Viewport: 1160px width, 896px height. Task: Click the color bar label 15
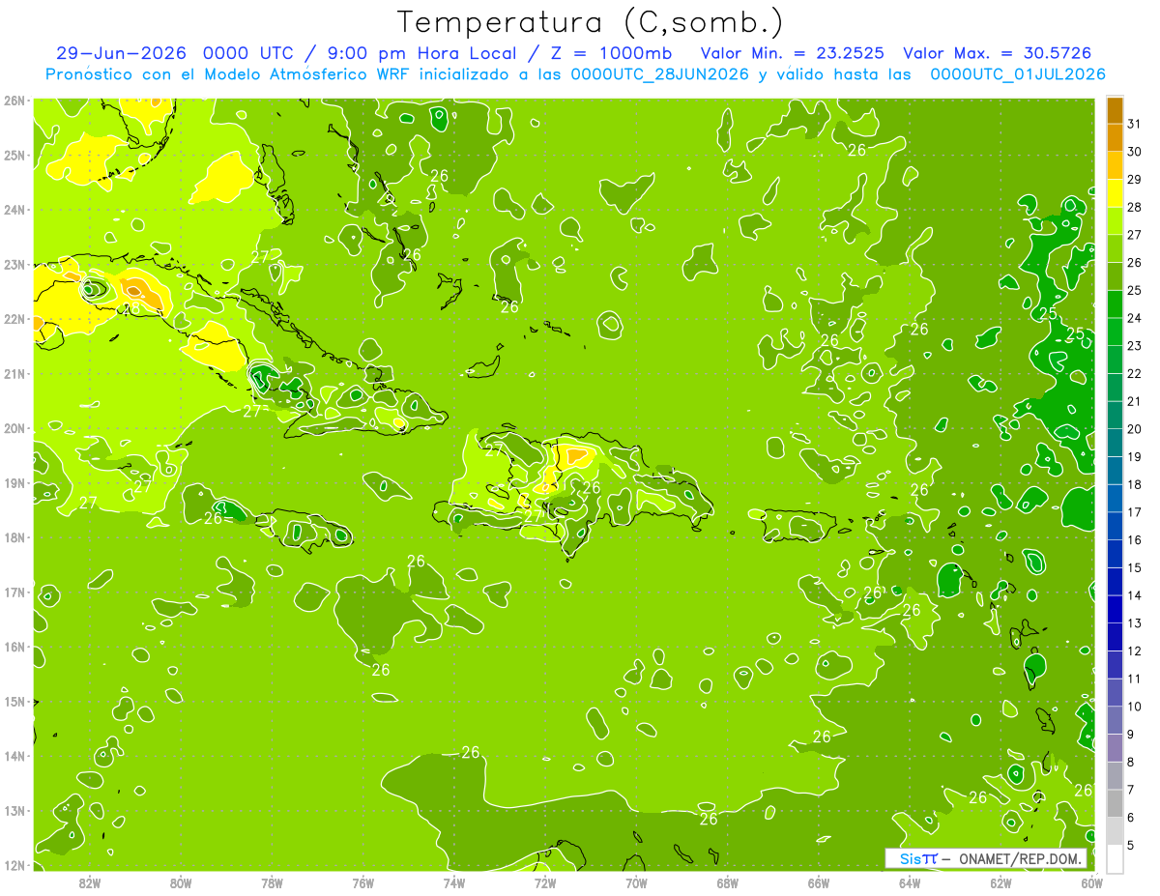(x=1134, y=567)
